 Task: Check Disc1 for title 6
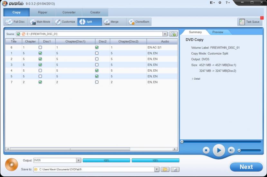click(40, 48)
